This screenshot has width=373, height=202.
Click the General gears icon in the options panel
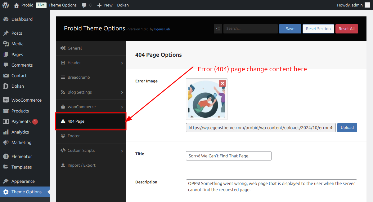click(63, 48)
